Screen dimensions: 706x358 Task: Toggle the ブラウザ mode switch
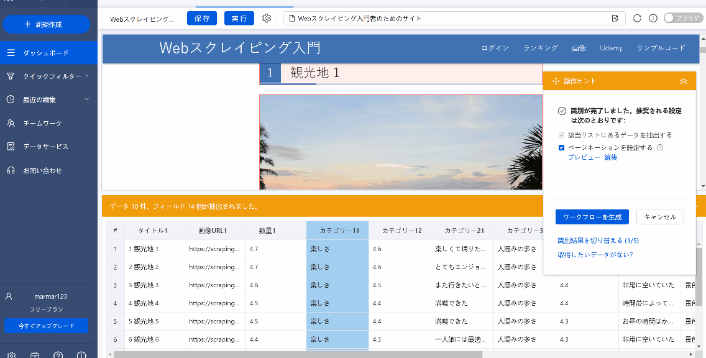tap(682, 18)
